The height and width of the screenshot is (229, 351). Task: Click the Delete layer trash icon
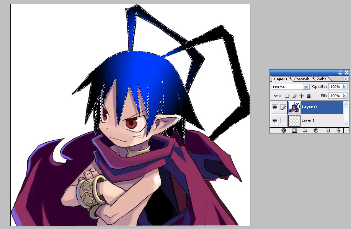338,130
